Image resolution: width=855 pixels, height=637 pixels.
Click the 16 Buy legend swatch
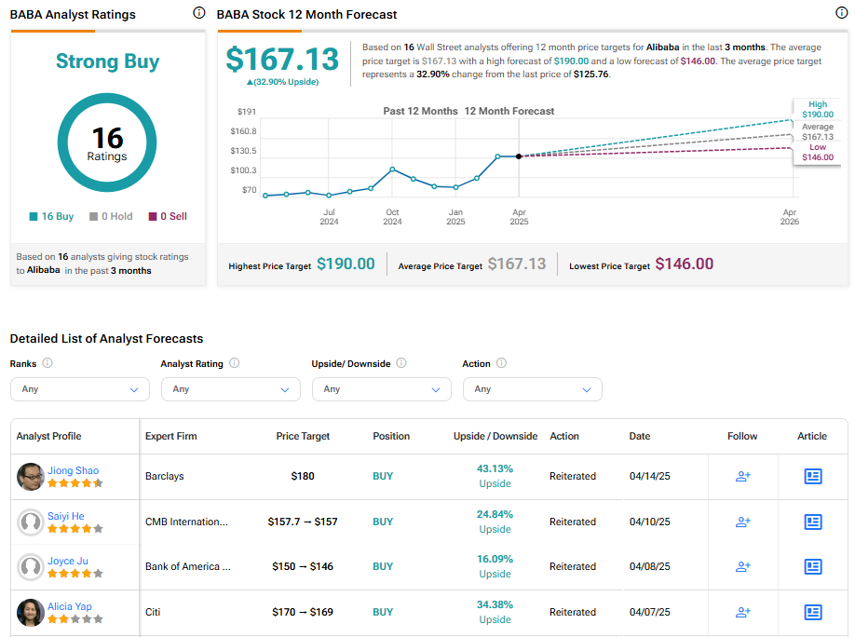pos(34,216)
